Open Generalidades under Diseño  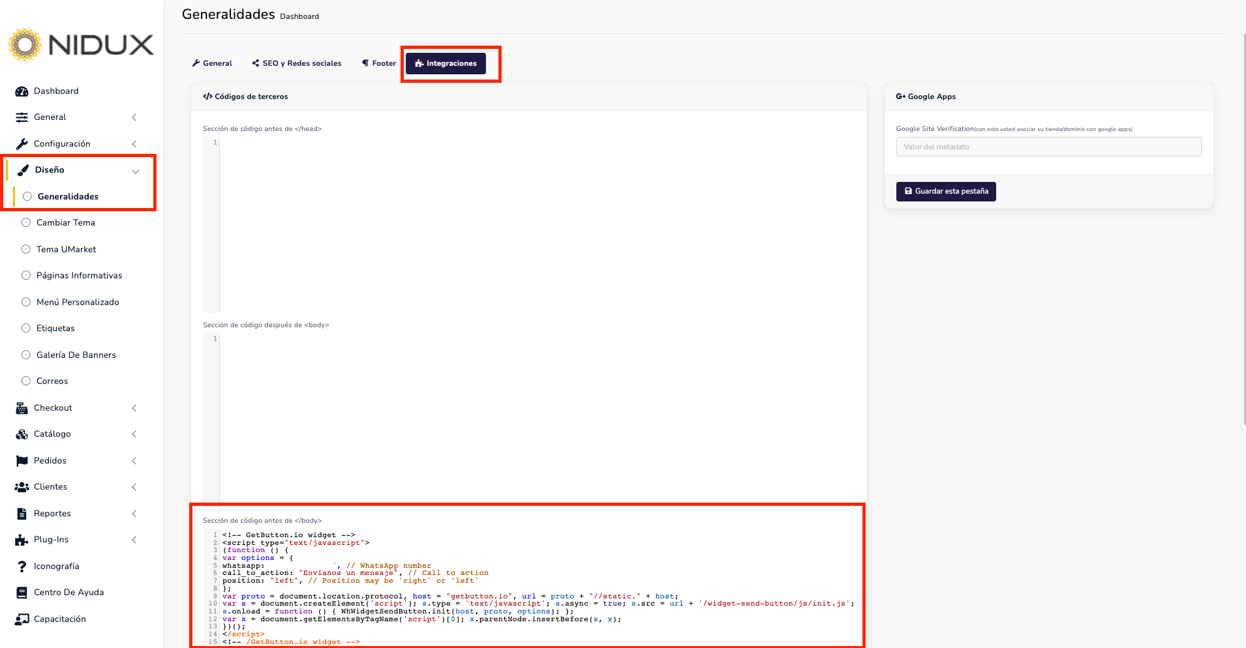click(x=68, y=196)
